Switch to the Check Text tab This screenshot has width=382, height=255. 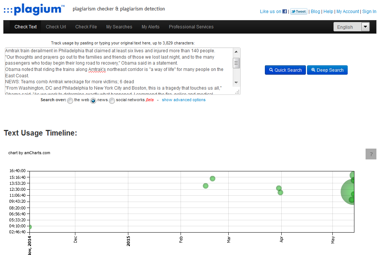26,27
